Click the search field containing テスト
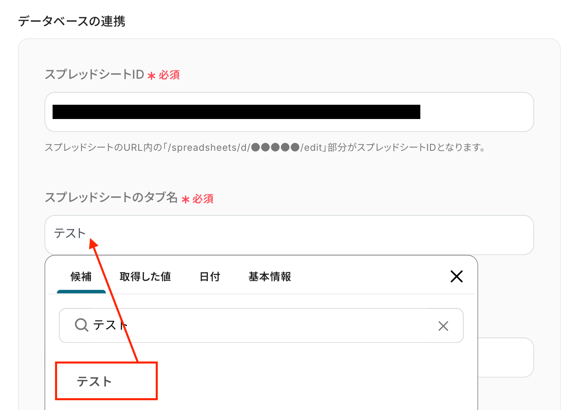The image size is (583, 410). (261, 325)
